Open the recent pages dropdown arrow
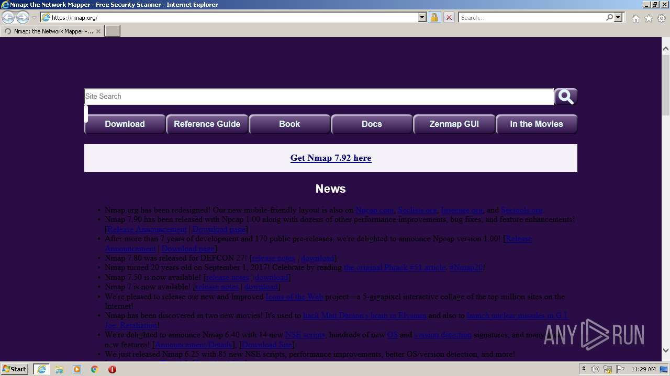This screenshot has height=376, width=670. pos(34,18)
